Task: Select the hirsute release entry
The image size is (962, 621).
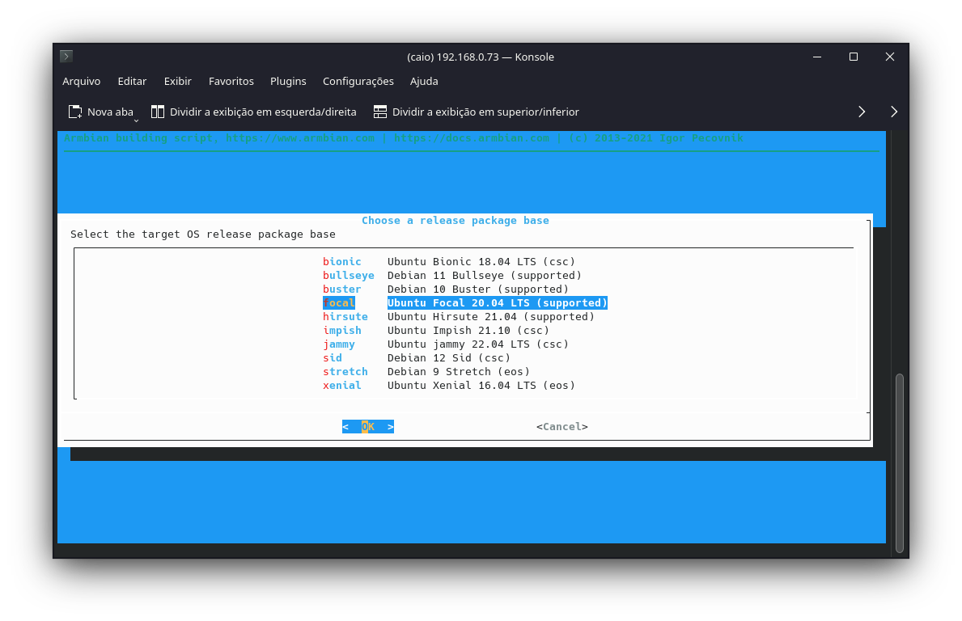Action: click(345, 317)
